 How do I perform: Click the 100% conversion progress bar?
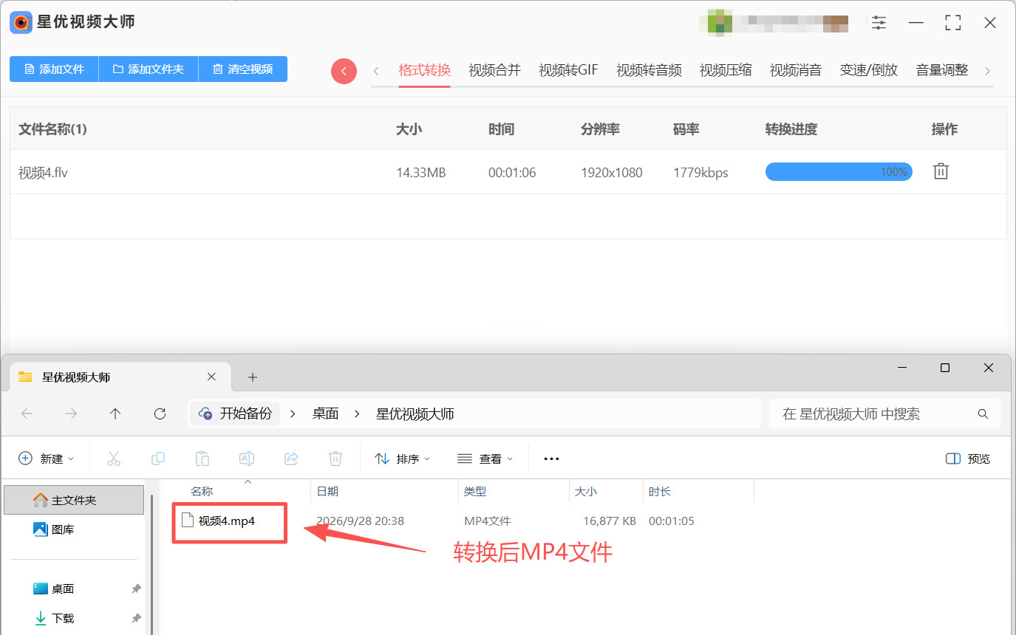click(x=839, y=172)
